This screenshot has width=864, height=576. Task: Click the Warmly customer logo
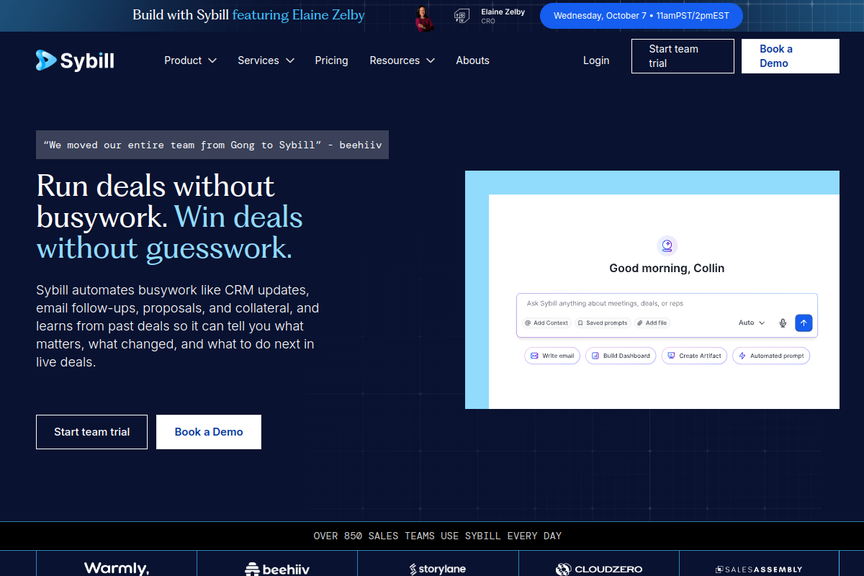[117, 569]
